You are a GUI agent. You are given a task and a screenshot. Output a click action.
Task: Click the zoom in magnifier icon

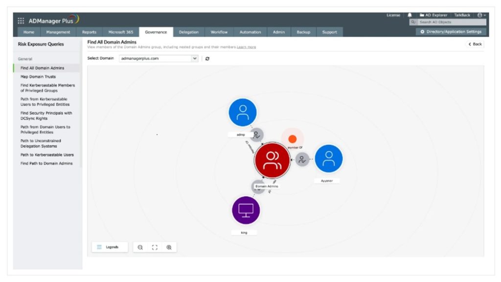tap(169, 247)
